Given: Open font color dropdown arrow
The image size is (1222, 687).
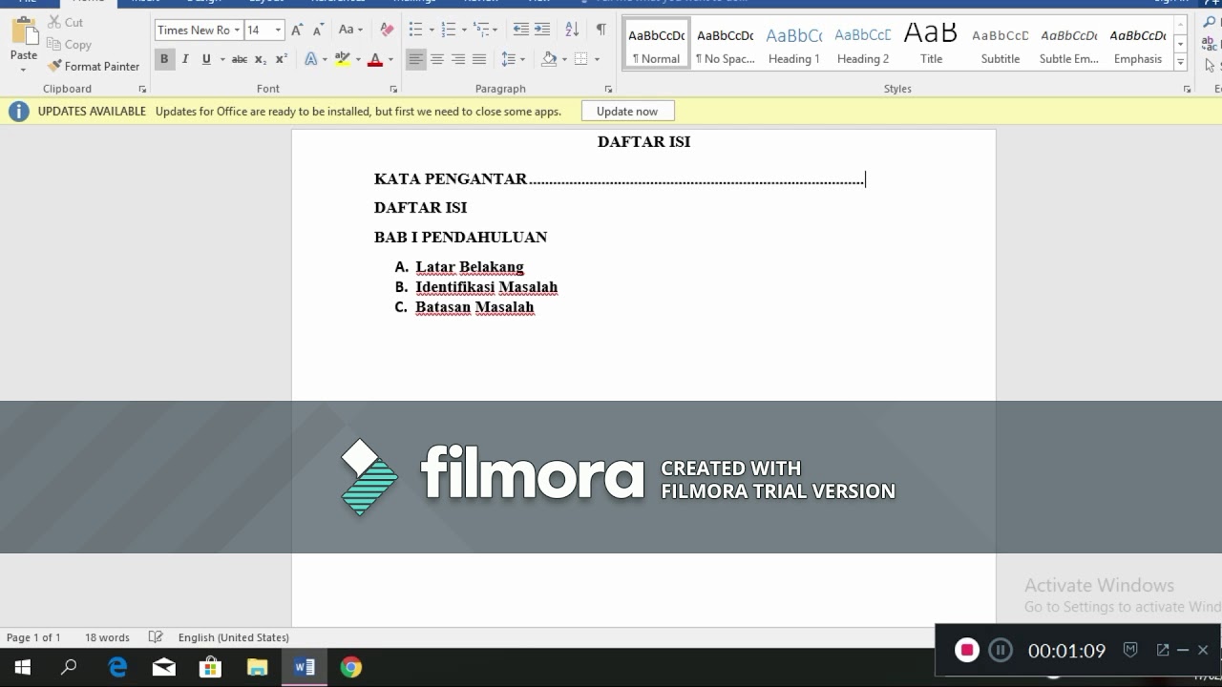Looking at the screenshot, I should pyautogui.click(x=390, y=59).
